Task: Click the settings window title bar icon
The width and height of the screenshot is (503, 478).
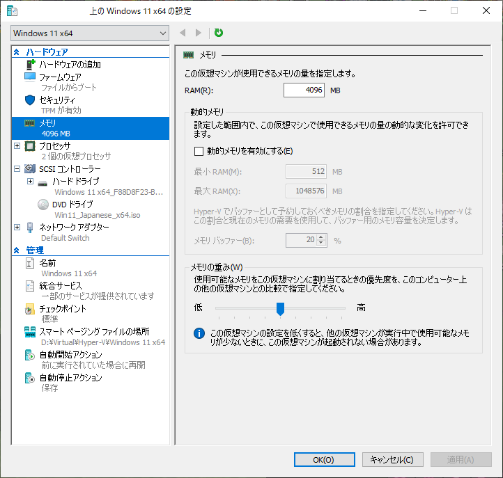Action: tap(12, 11)
